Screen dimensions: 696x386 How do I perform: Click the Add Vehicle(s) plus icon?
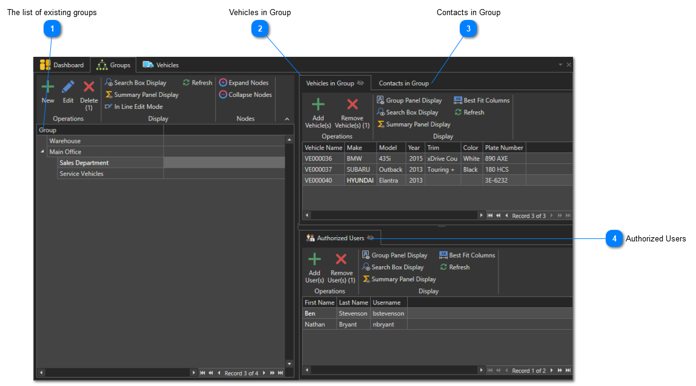coord(318,105)
